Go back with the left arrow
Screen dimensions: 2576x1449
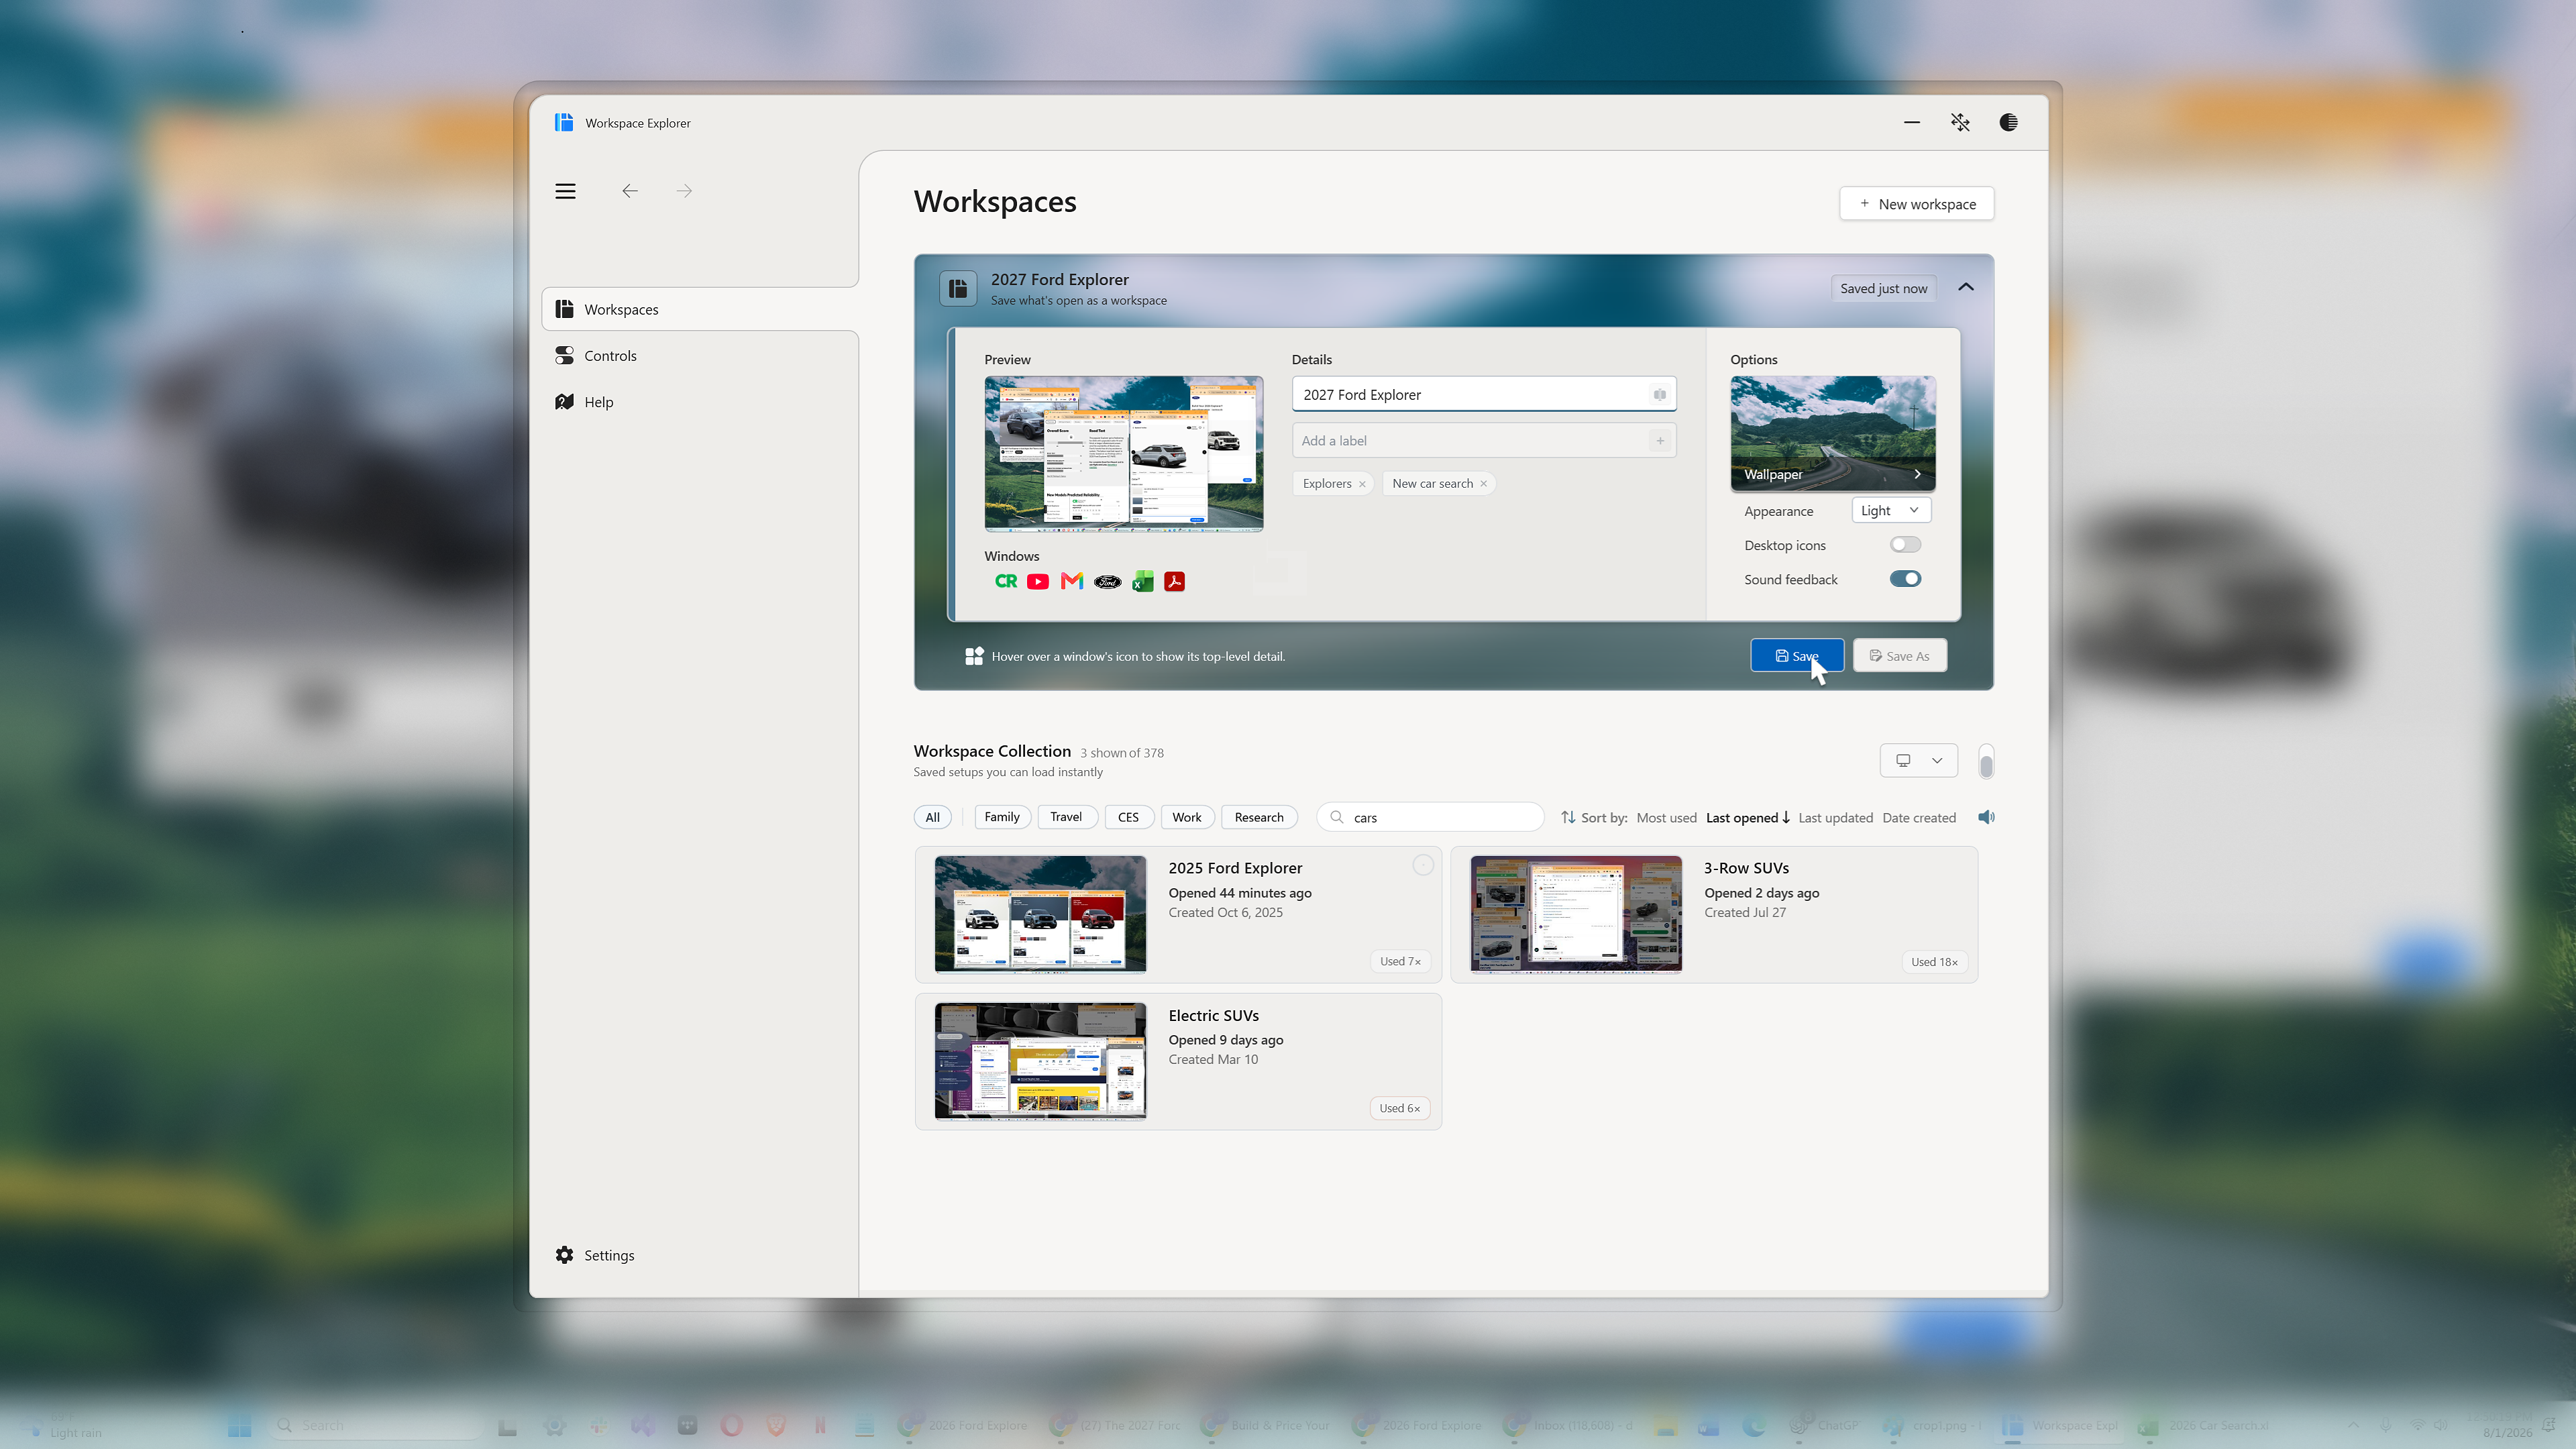tap(629, 191)
